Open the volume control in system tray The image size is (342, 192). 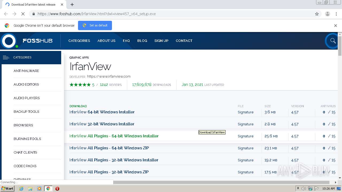click(304, 189)
